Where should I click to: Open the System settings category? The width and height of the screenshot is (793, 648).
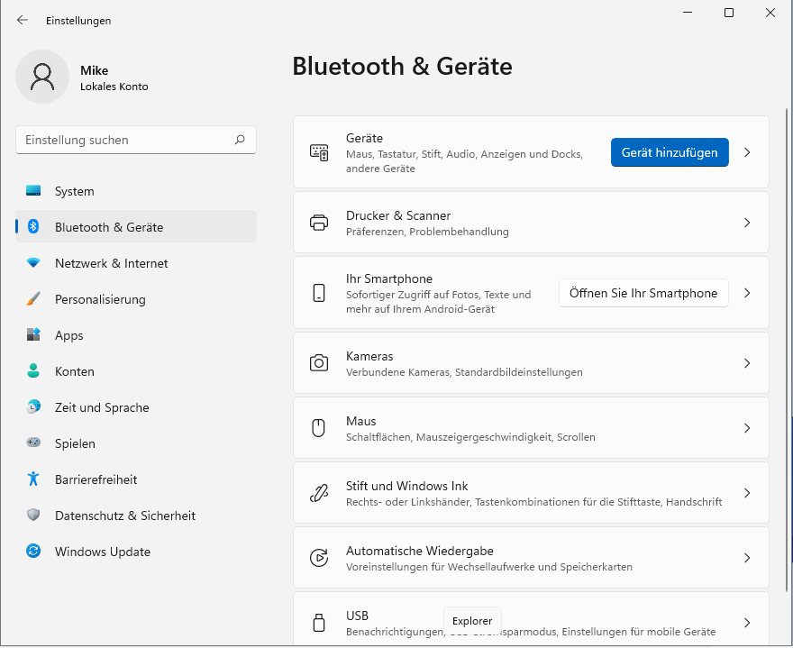click(x=74, y=191)
